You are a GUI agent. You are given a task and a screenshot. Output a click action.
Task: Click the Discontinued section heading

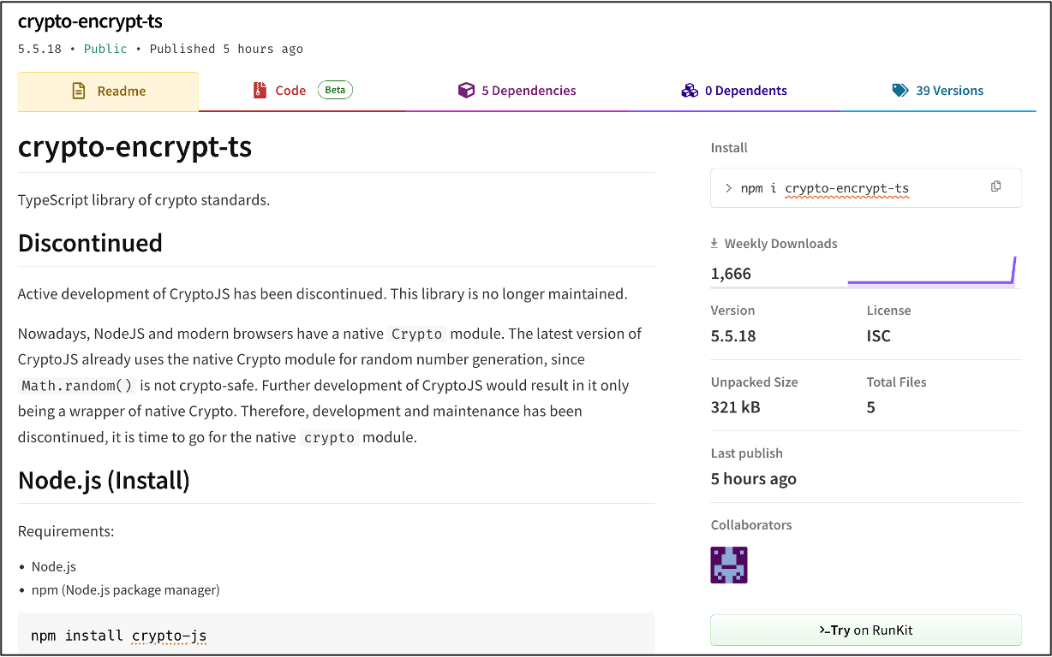(90, 243)
